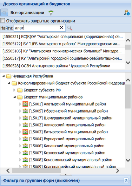The height and width of the screenshot is (186, 132).
Task: Click the green funnel filter icon
Action: (x=51, y=13)
